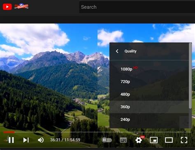
Task: Click the doodle logo beside YouTube icon
Action: (21, 6)
